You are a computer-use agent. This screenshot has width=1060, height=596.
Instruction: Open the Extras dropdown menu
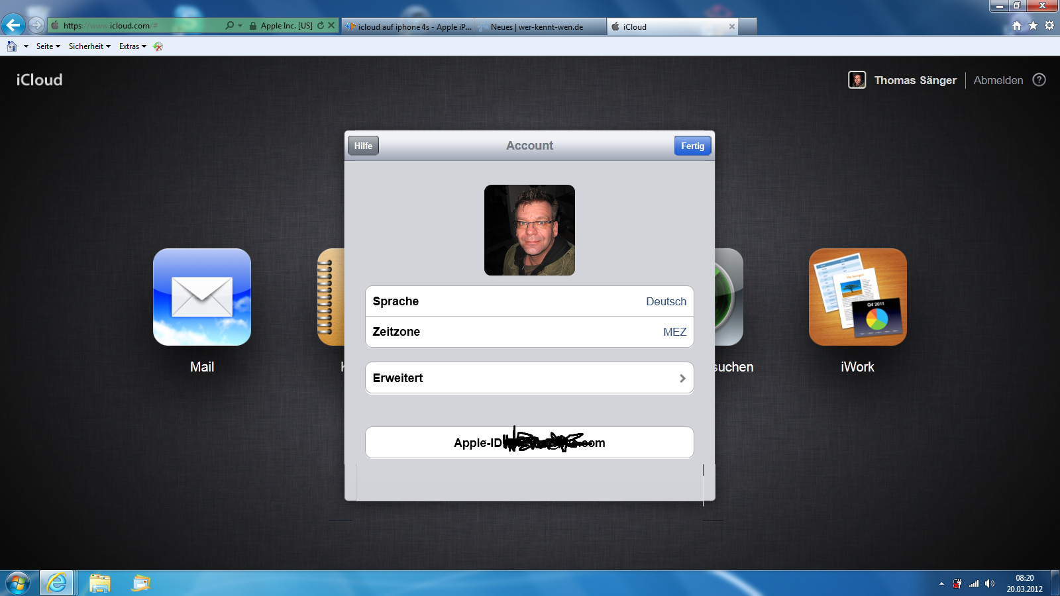click(x=132, y=46)
